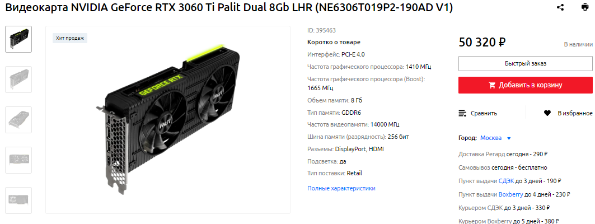Open the Полные характеристики link
The width and height of the screenshot is (595, 224).
tap(341, 188)
